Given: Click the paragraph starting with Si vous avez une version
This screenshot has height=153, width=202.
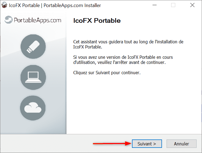Looking at the screenshot, I should [x=123, y=60].
